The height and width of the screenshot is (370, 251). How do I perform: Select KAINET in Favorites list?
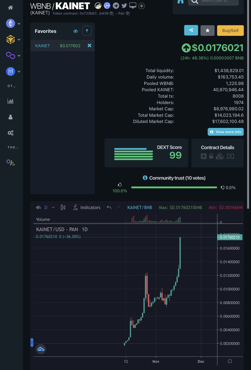(x=43, y=46)
